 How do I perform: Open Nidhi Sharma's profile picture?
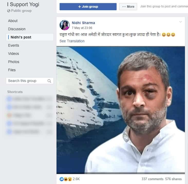coord(65,25)
